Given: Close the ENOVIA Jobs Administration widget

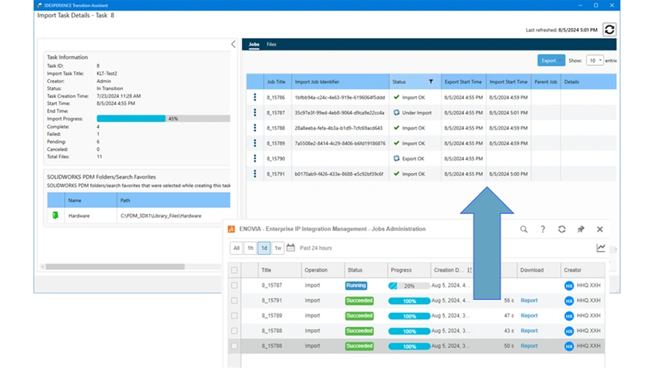Looking at the screenshot, I should click(599, 229).
